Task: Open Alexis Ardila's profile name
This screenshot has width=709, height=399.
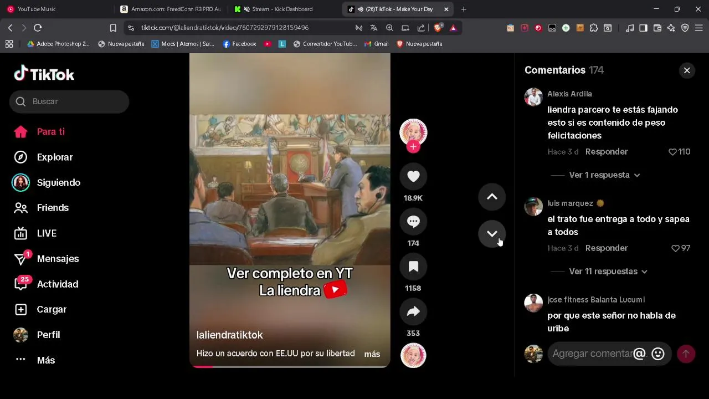Action: (x=569, y=94)
